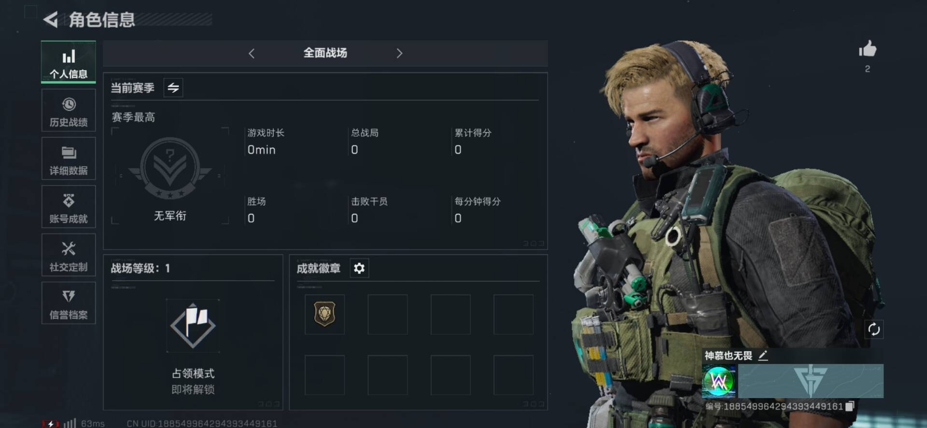The image size is (927, 428).
Task: Click the back arrow beside 角色信息
Action: click(x=51, y=19)
